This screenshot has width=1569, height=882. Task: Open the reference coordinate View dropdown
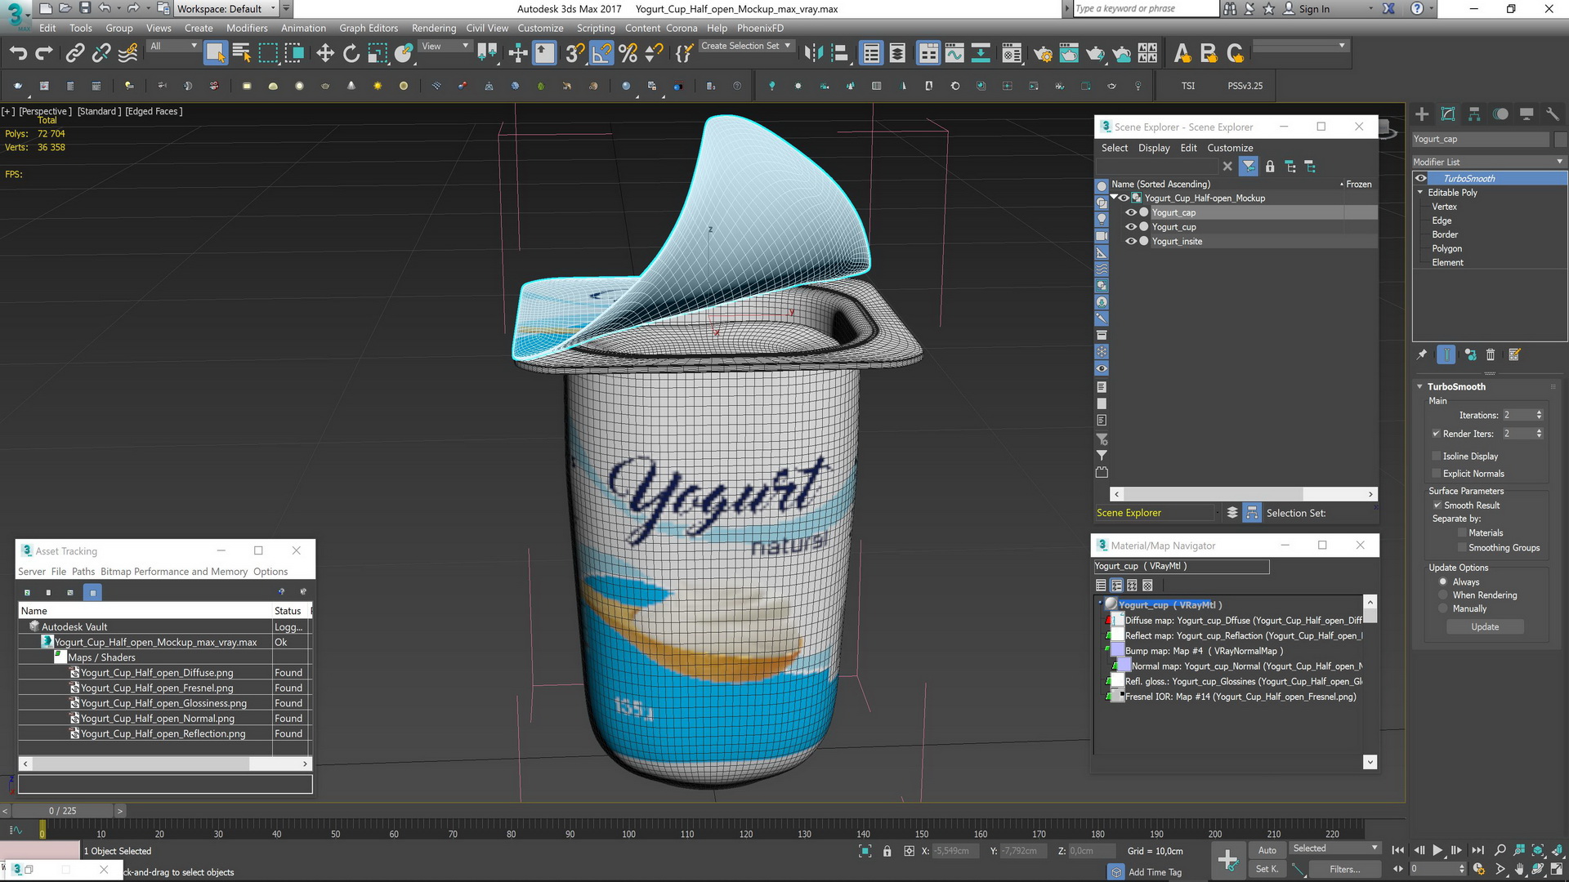pos(445,47)
